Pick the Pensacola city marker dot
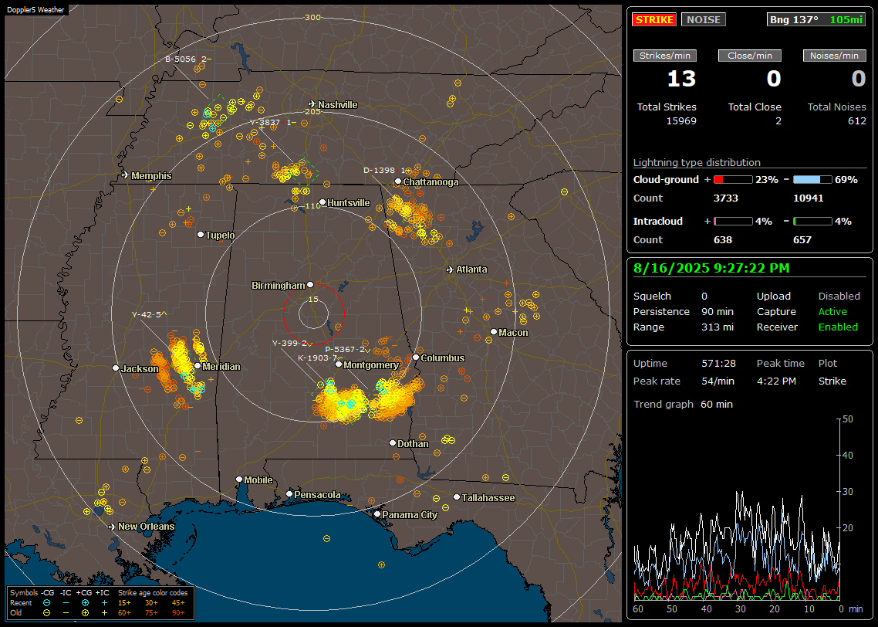 click(x=289, y=494)
